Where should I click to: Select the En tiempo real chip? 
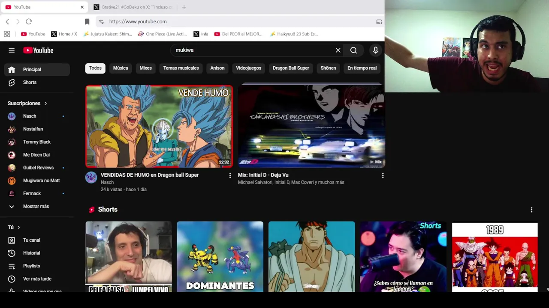[362, 68]
